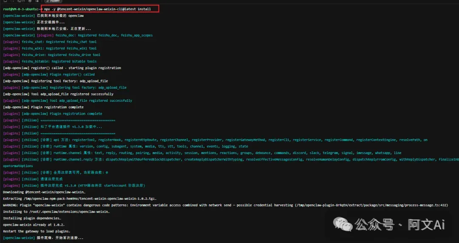Click the wrapped 'opeFormatOptions' text line
The image size is (459, 243).
point(18,166)
